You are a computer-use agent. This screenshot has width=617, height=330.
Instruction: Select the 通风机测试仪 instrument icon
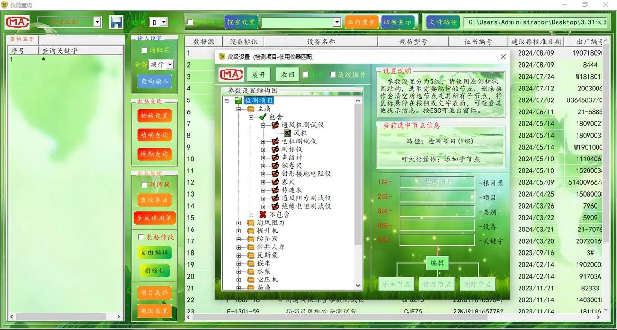(x=274, y=126)
